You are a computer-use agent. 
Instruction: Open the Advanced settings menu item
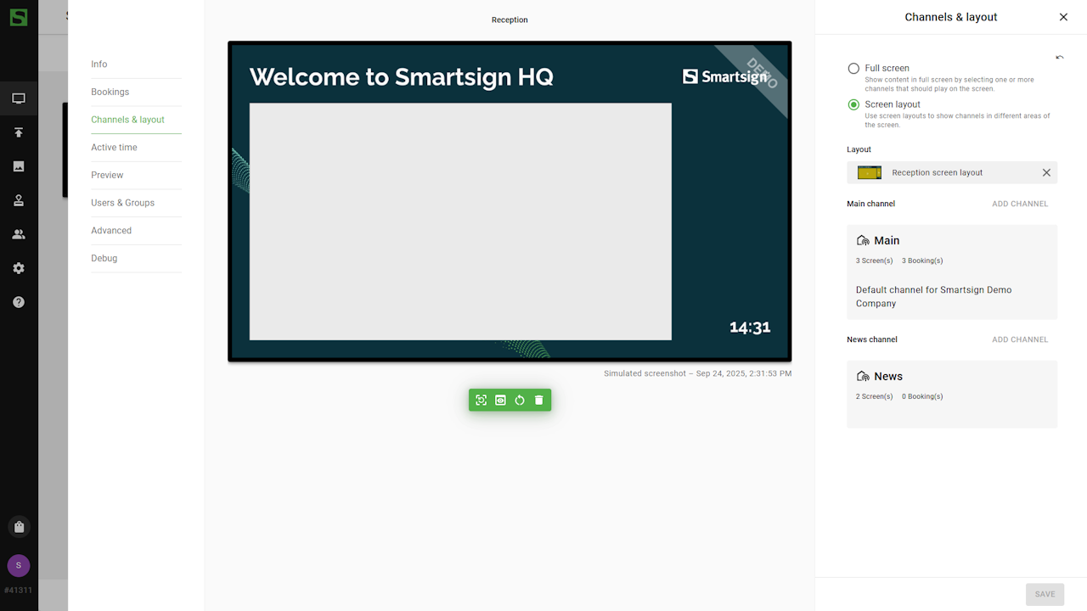[x=111, y=231]
